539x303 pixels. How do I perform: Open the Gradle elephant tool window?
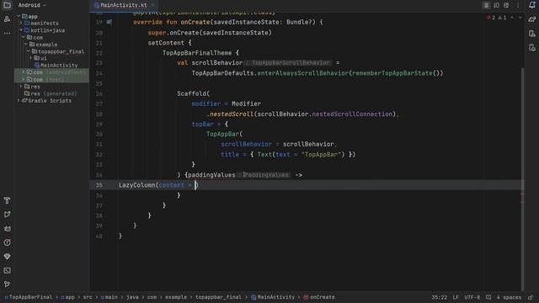tap(532, 19)
